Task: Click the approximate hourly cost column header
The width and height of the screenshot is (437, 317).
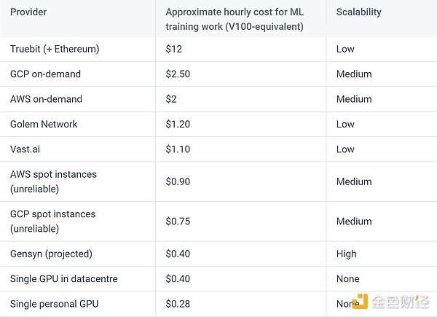Action: tap(235, 19)
